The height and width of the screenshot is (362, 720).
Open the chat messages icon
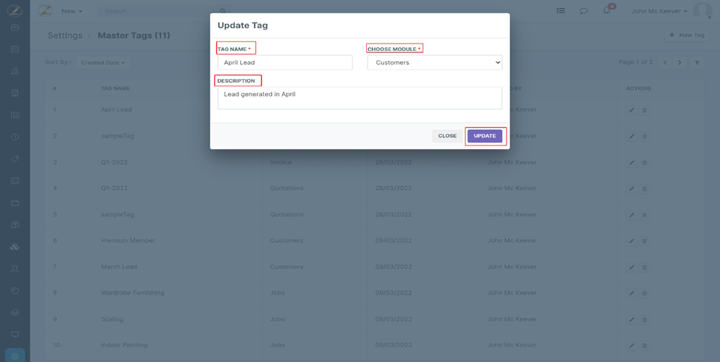click(583, 11)
